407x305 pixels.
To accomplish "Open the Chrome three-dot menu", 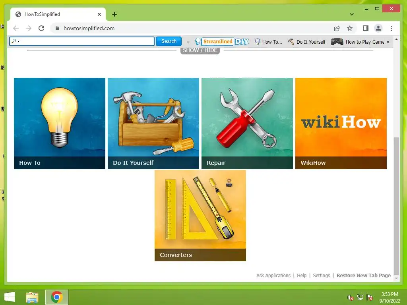I will click(x=391, y=28).
